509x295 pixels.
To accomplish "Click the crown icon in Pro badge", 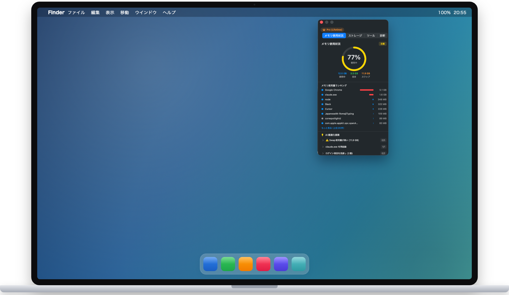I will [324, 30].
